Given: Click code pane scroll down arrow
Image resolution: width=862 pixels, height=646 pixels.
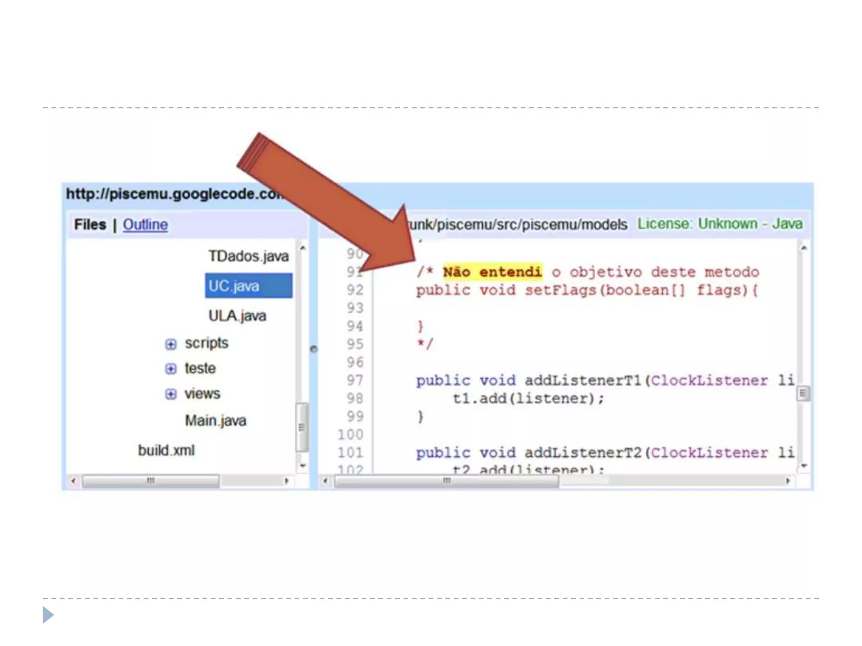Looking at the screenshot, I should click(803, 466).
